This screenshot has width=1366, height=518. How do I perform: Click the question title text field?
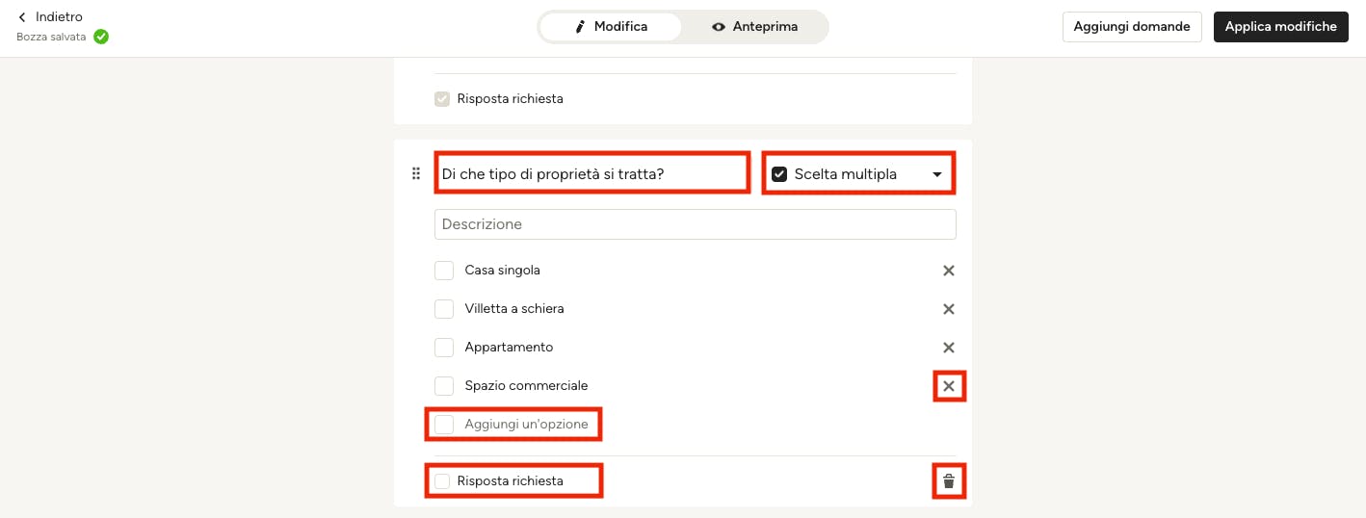591,174
